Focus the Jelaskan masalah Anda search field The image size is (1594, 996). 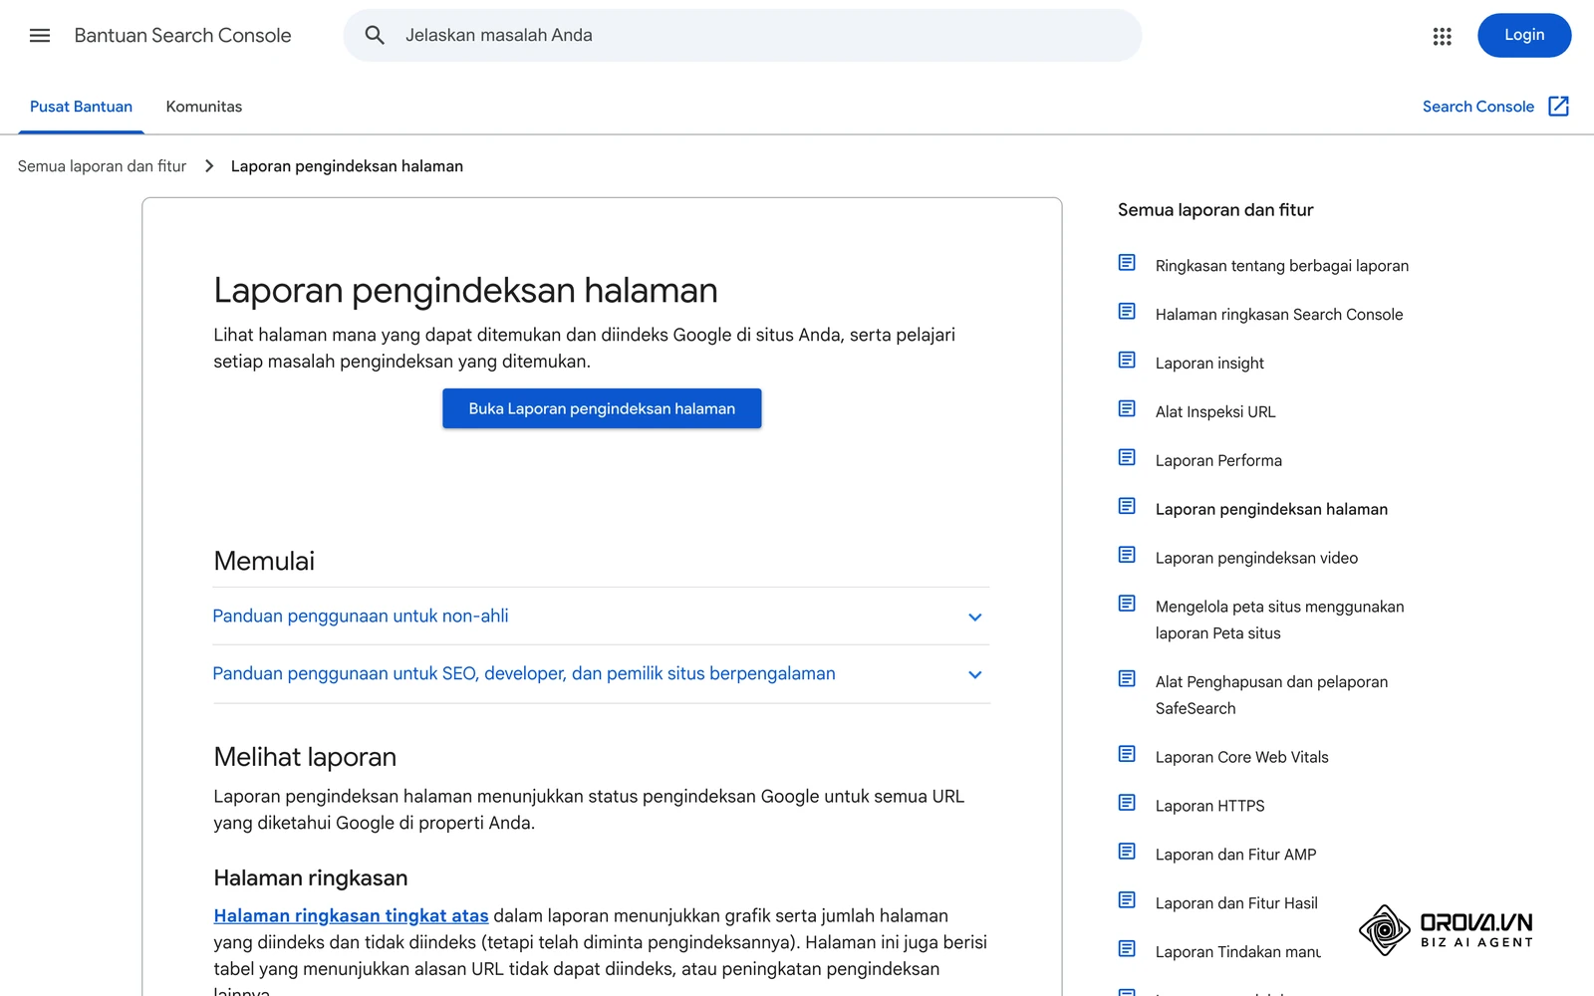(742, 36)
